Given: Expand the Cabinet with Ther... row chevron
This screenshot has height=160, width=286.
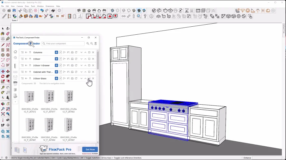Looking at the screenshot, I should point(81,72).
